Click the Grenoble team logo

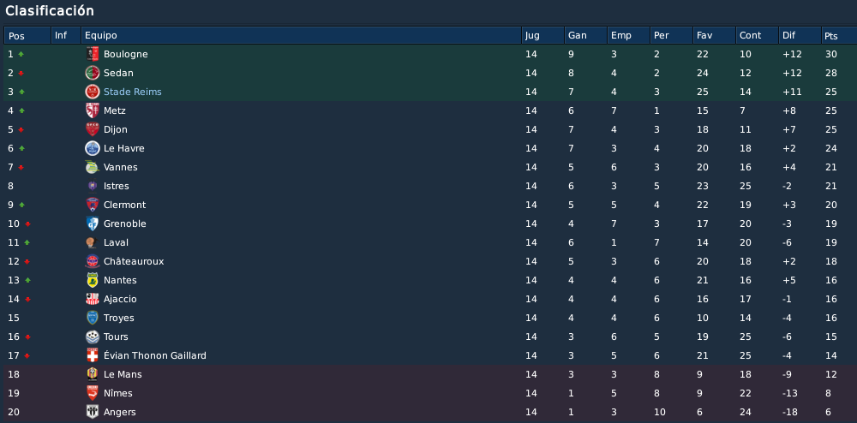click(93, 223)
